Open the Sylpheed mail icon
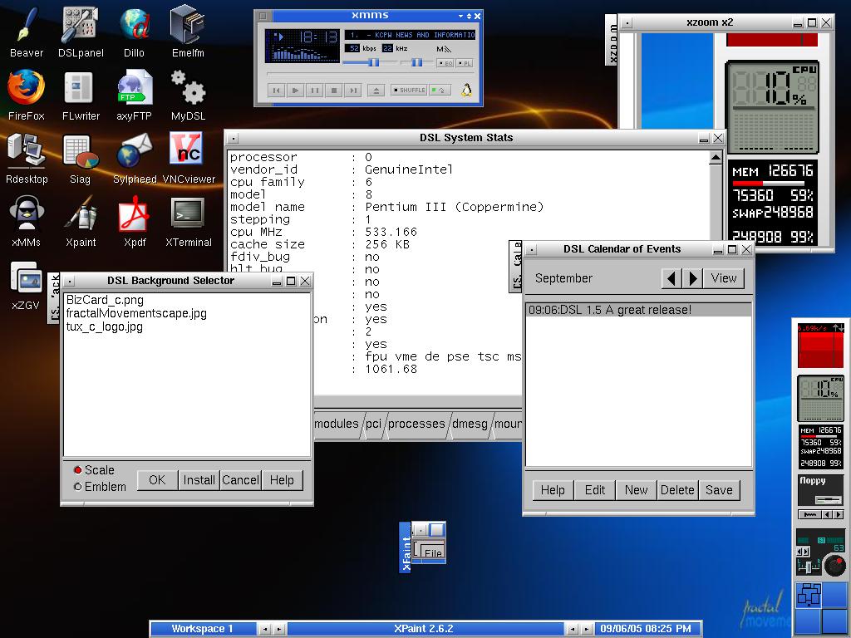Screen dimensions: 851x638 (134, 158)
